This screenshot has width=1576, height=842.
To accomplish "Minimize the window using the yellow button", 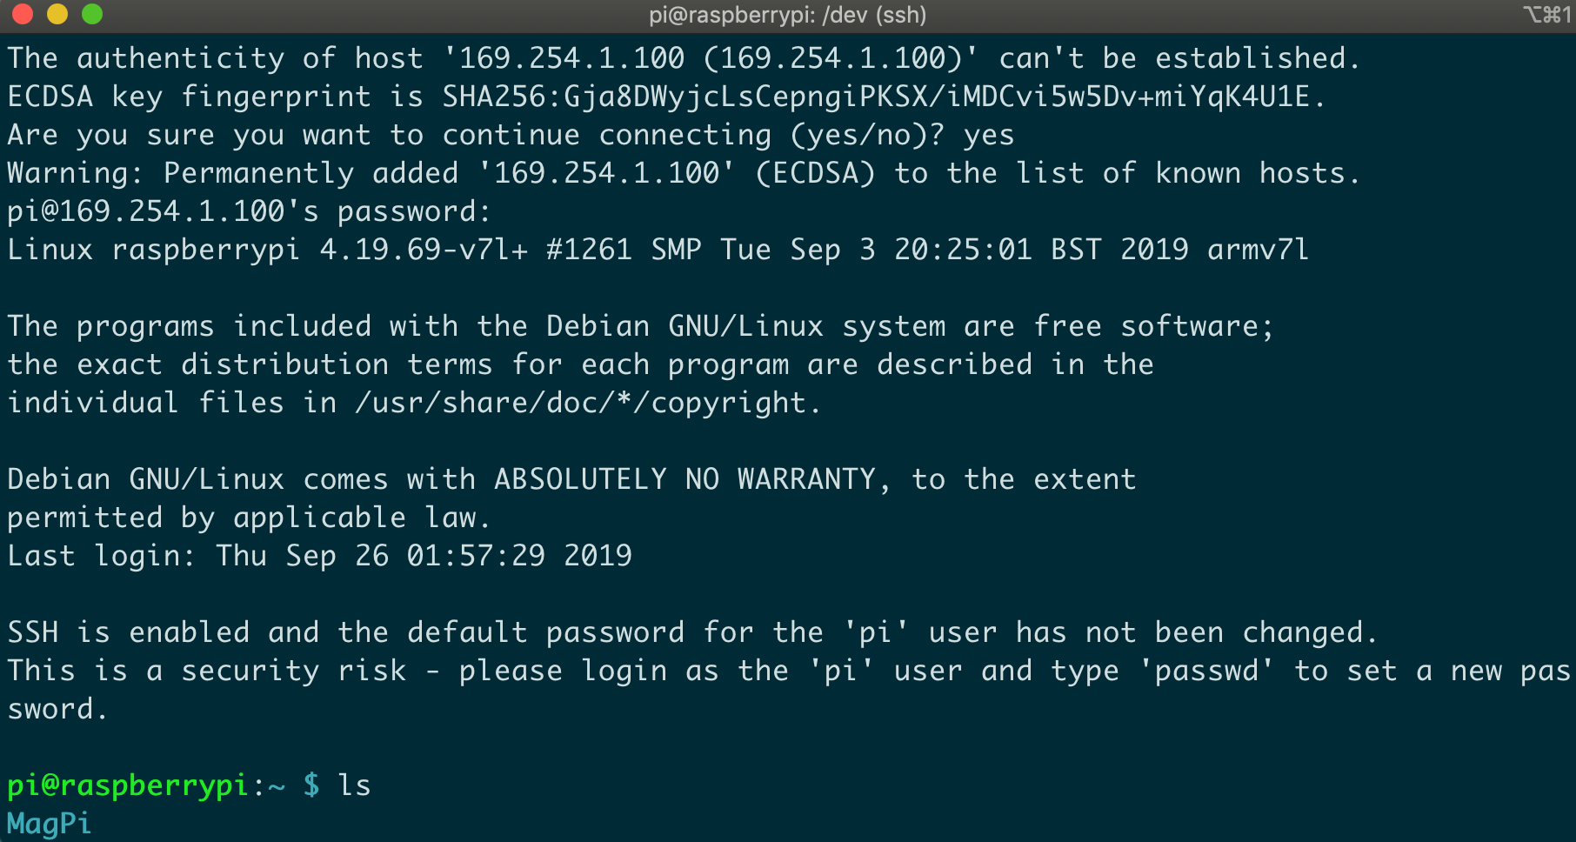I will 57,14.
